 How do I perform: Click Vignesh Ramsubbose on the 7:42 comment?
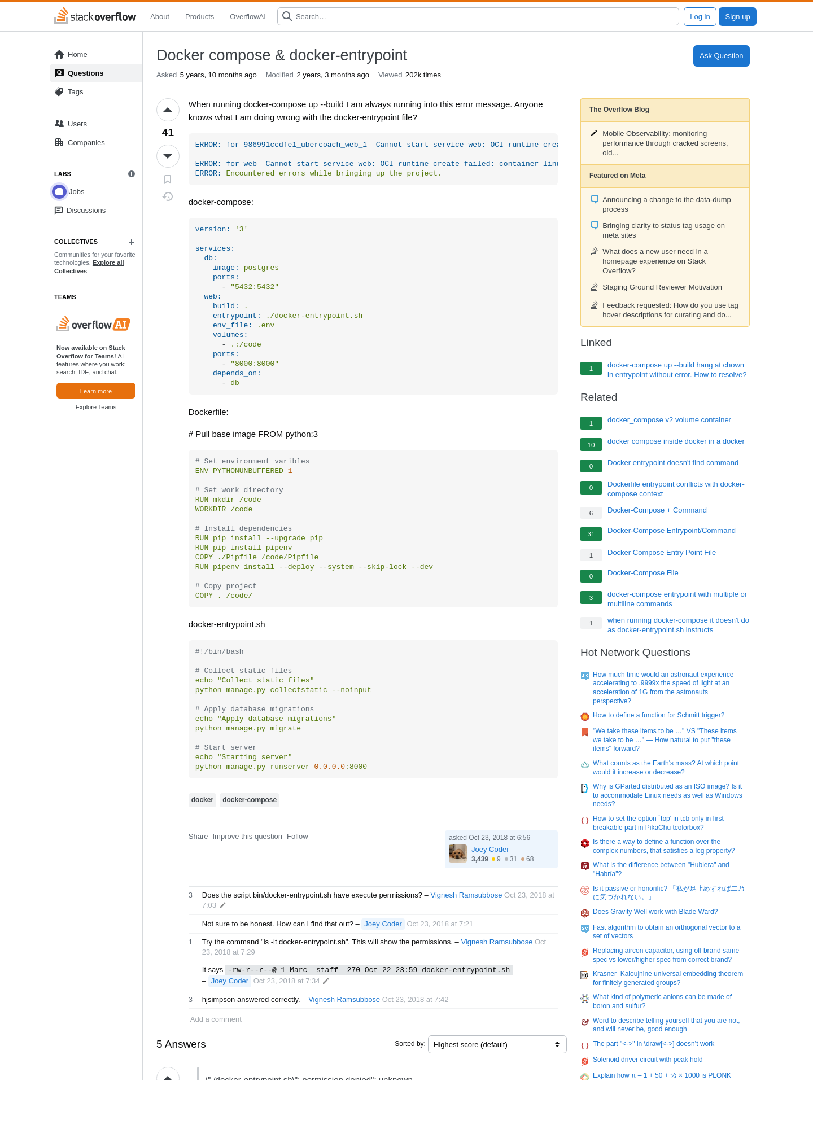[344, 999]
